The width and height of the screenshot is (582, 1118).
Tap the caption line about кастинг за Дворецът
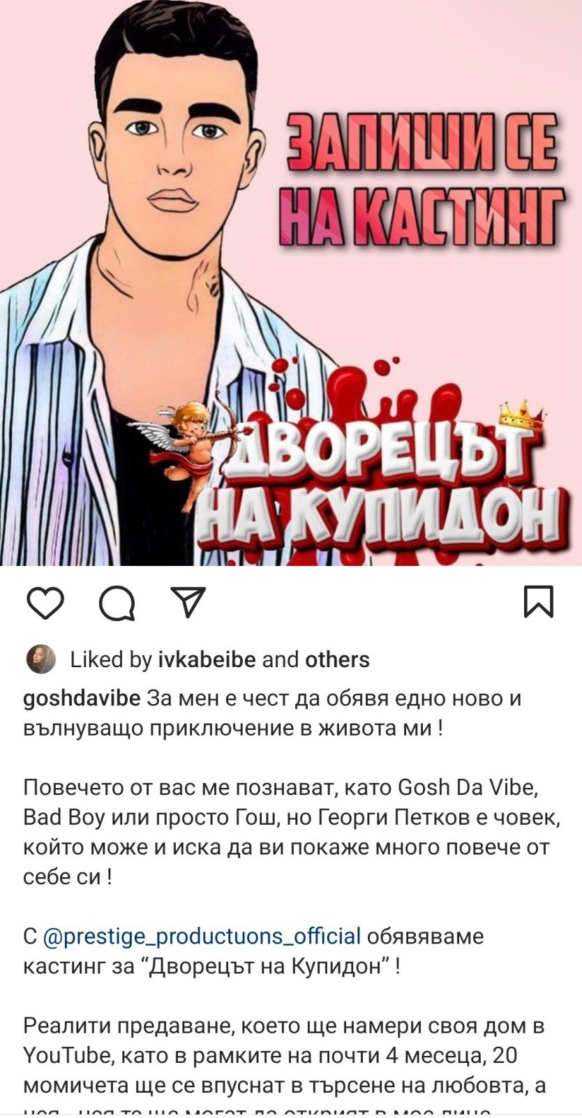[253, 951]
